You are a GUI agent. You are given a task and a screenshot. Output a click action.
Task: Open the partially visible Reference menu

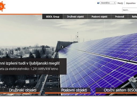(133, 17)
